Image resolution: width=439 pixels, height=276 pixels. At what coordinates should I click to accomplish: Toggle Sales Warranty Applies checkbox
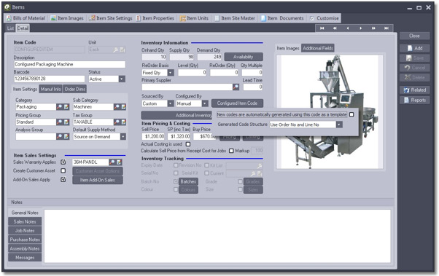tap(63, 162)
